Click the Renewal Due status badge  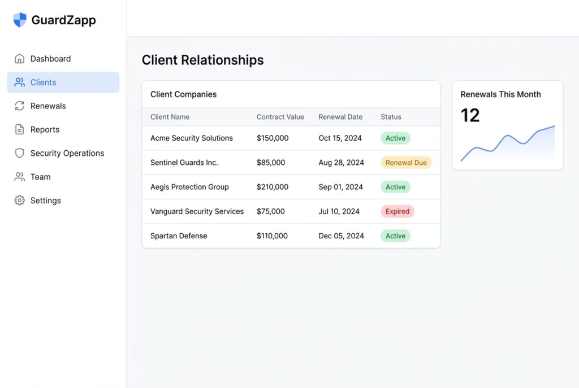pos(406,162)
